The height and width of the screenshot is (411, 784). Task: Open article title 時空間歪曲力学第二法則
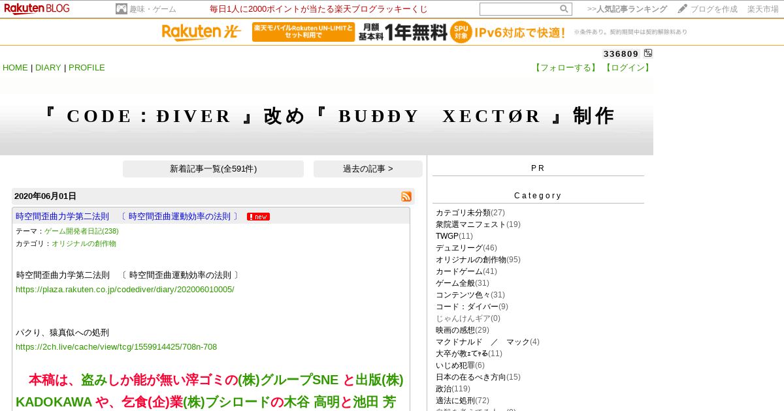pos(128,217)
